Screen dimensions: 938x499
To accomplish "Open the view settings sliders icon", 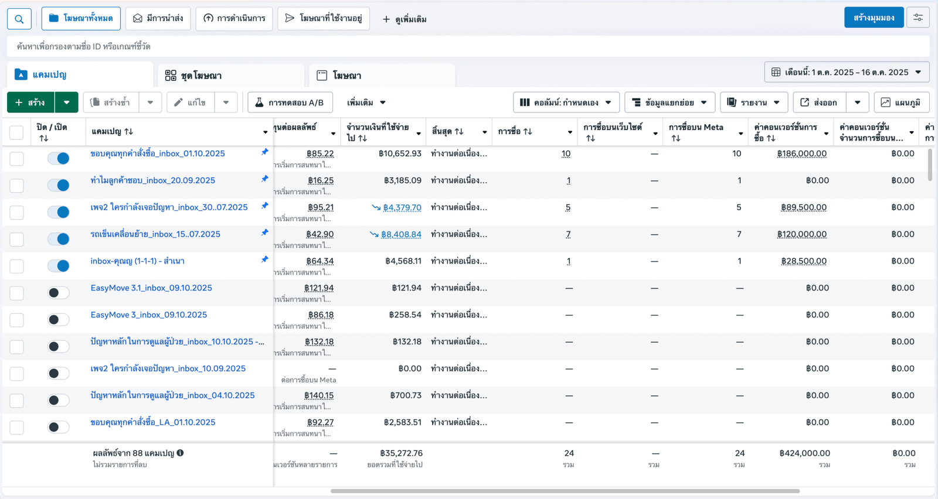I will coord(918,18).
